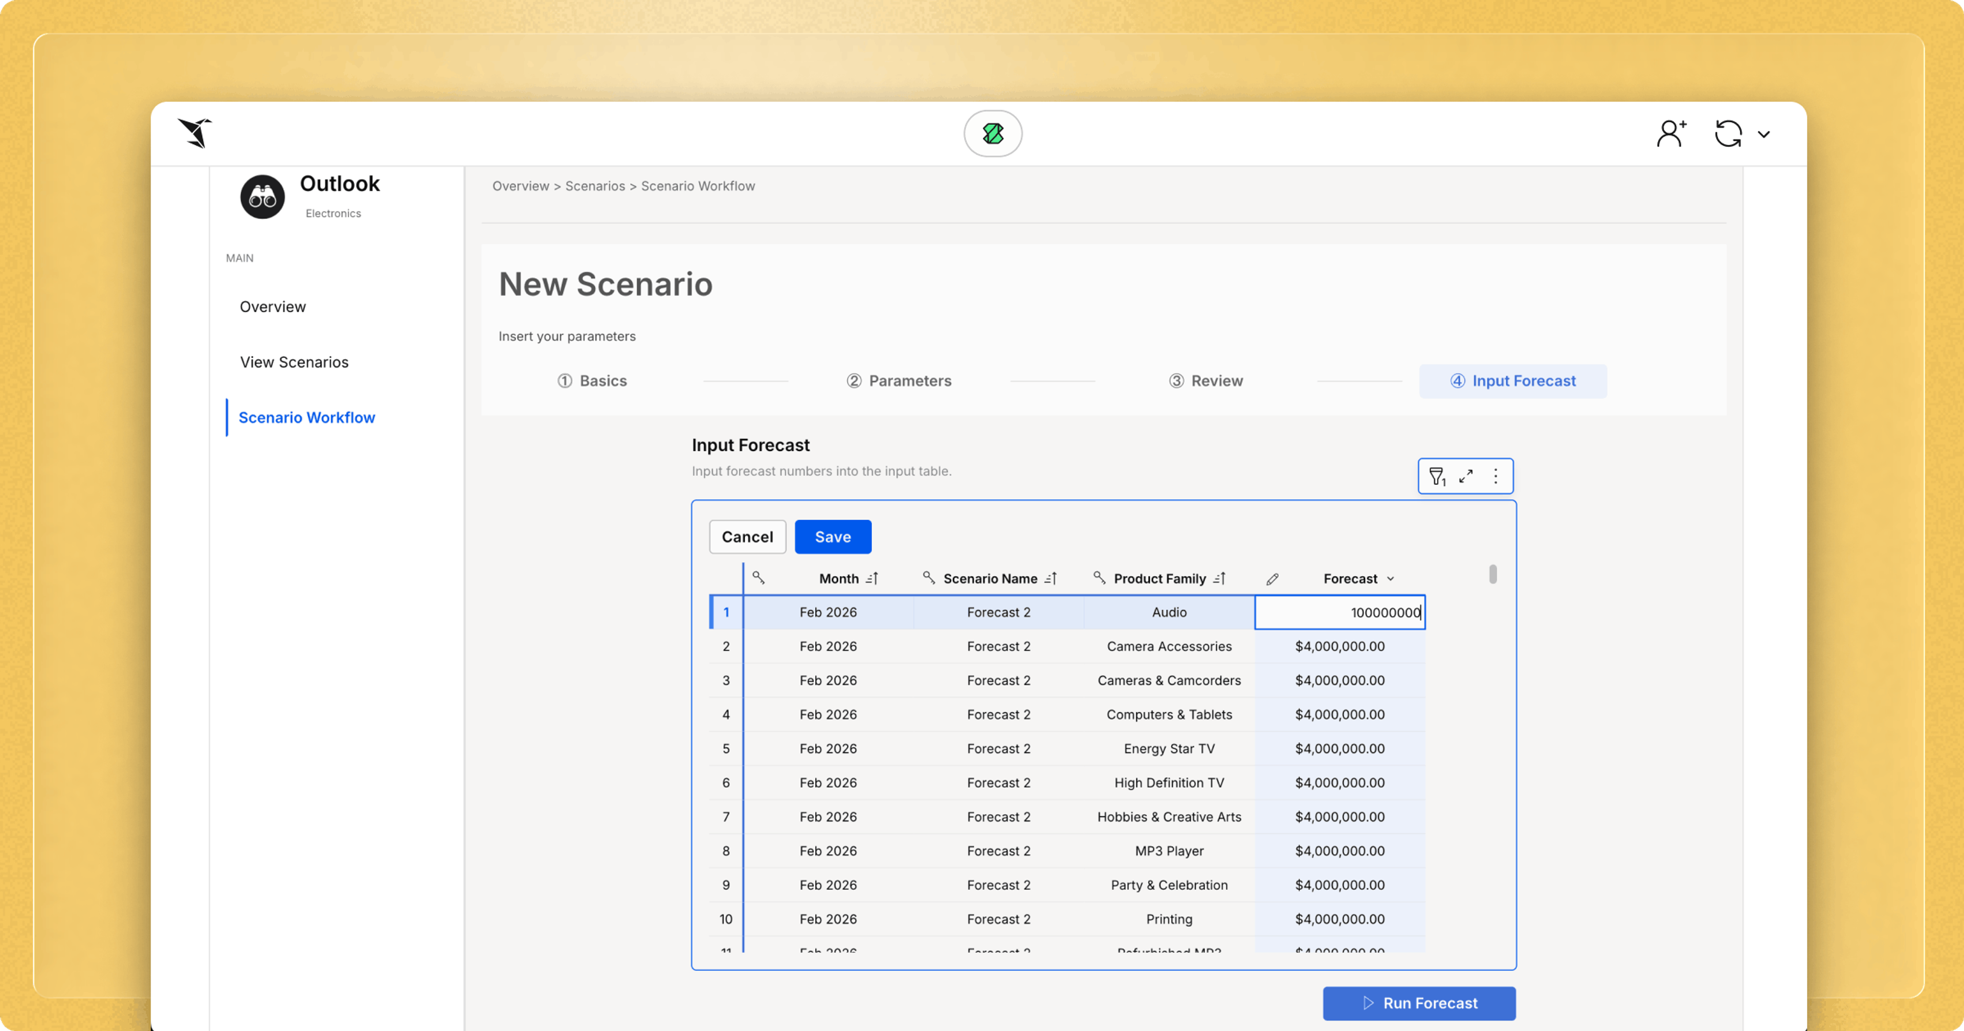This screenshot has width=1964, height=1031.
Task: Click the Printing product family cell
Action: (1169, 920)
